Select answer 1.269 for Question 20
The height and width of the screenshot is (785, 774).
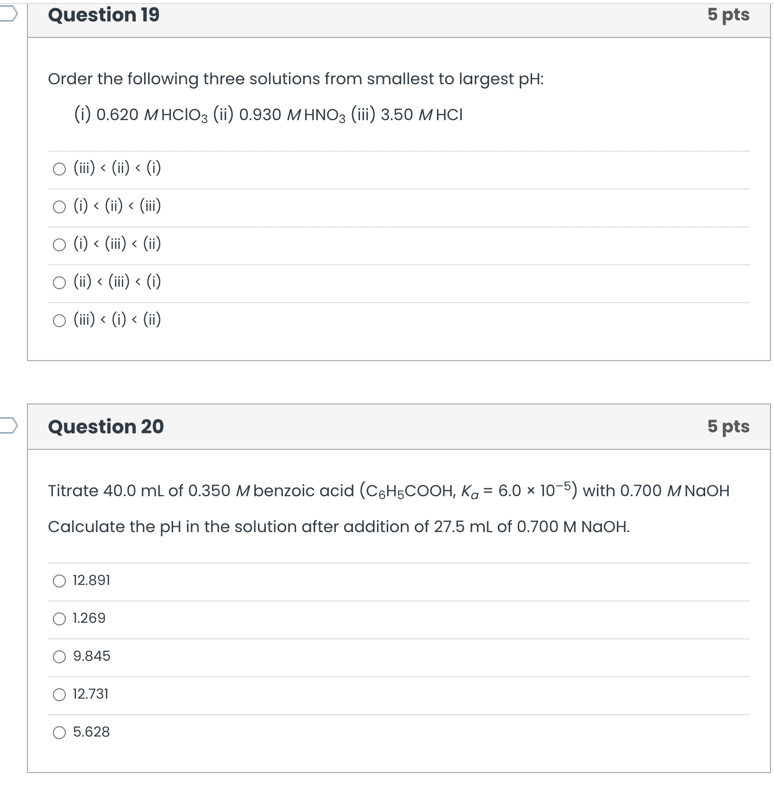58,618
